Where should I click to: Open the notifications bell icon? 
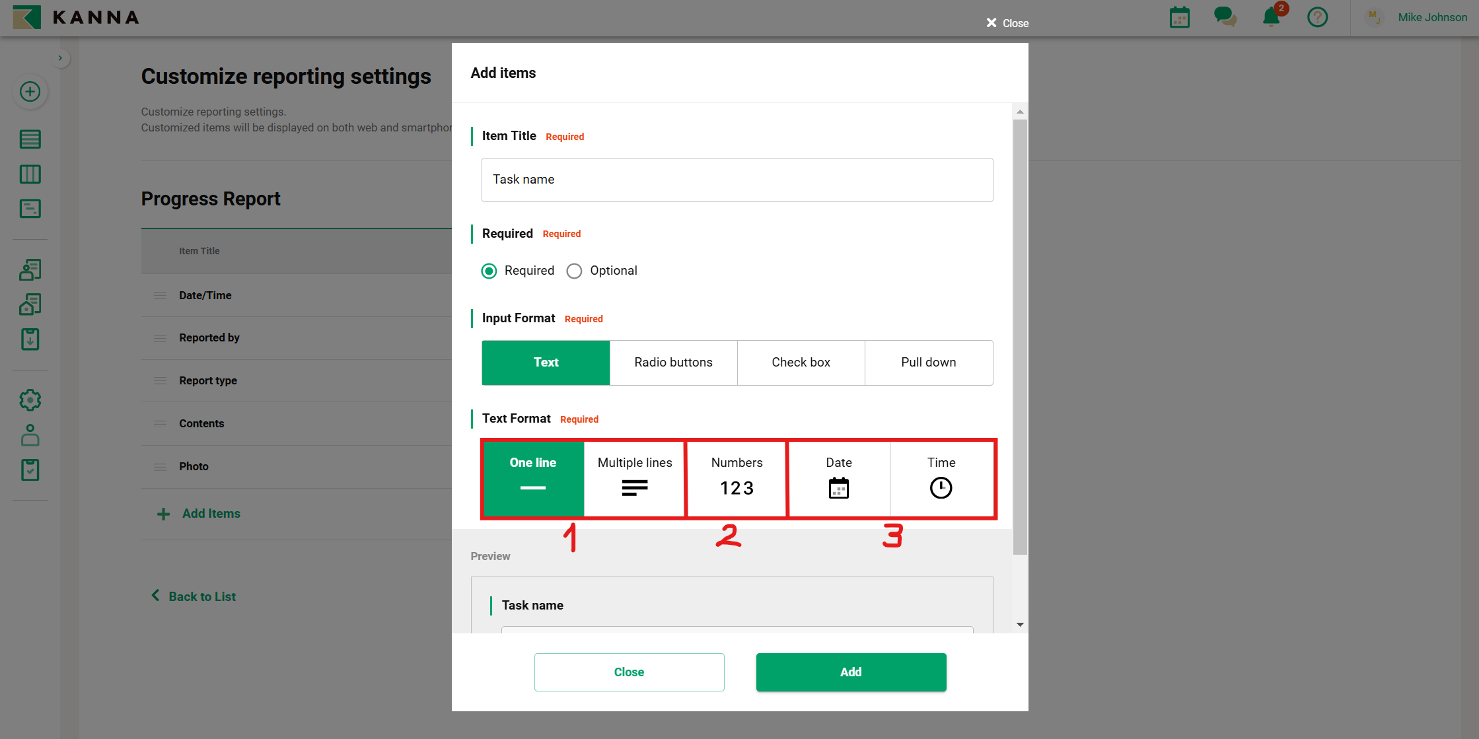[x=1271, y=17]
